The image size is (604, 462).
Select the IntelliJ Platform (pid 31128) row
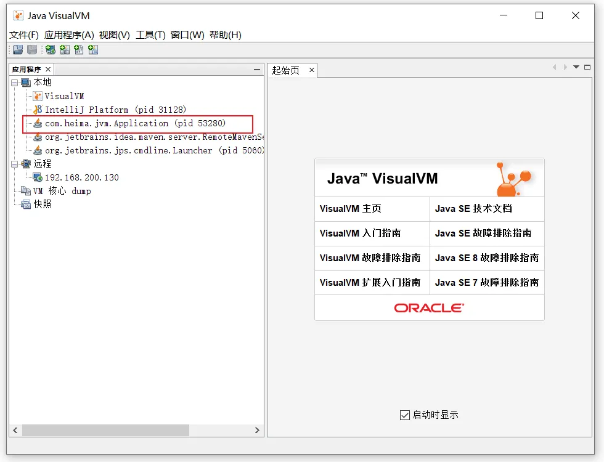116,110
